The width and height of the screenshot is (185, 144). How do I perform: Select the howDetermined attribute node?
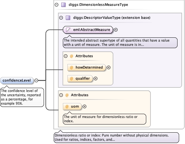pyautogui.click(x=87, y=68)
